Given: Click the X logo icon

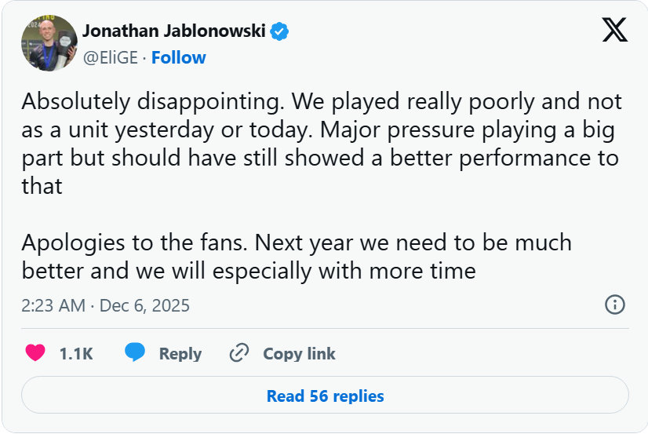Looking at the screenshot, I should pyautogui.click(x=614, y=31).
